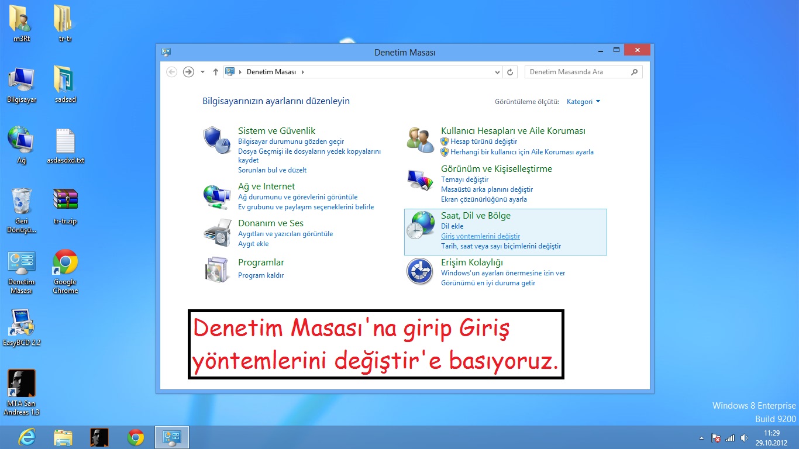The image size is (799, 449).
Task: Open the Kullanıcı Hesapları people icon
Action: pos(420,139)
